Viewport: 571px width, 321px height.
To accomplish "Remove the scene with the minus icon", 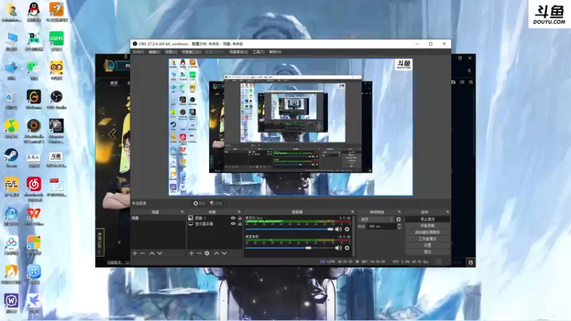I will 143,253.
